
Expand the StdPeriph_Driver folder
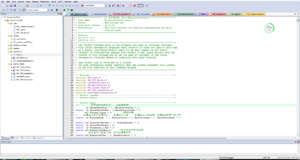pos(8,45)
